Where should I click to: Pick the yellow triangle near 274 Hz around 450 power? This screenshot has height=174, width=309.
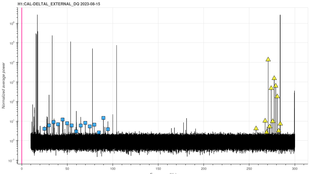pyautogui.click(x=271, y=88)
